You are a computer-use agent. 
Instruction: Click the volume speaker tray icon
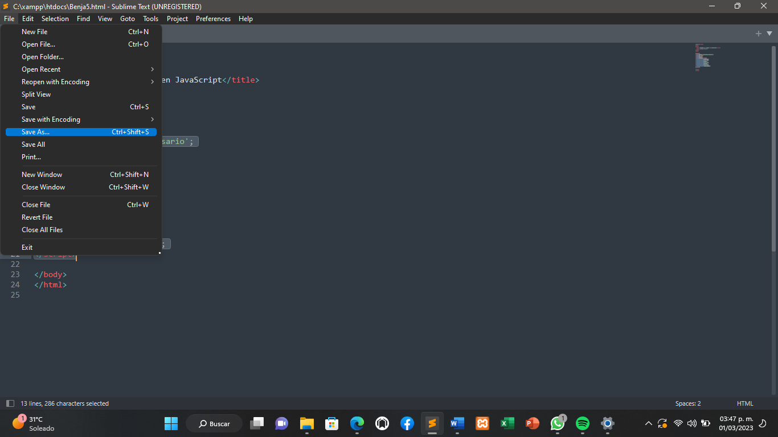click(x=692, y=423)
